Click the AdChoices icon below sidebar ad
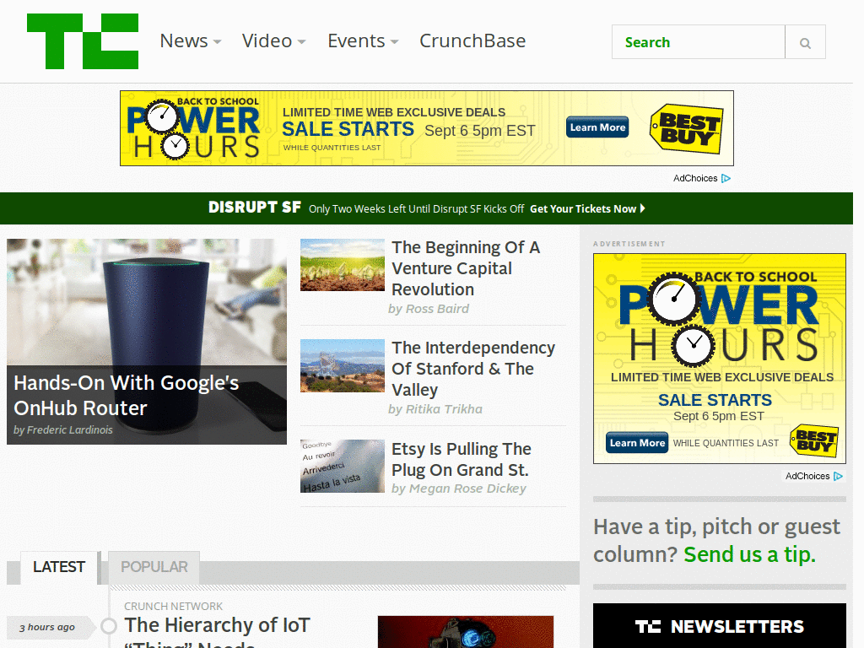Image resolution: width=864 pixels, height=648 pixels. coord(838,476)
